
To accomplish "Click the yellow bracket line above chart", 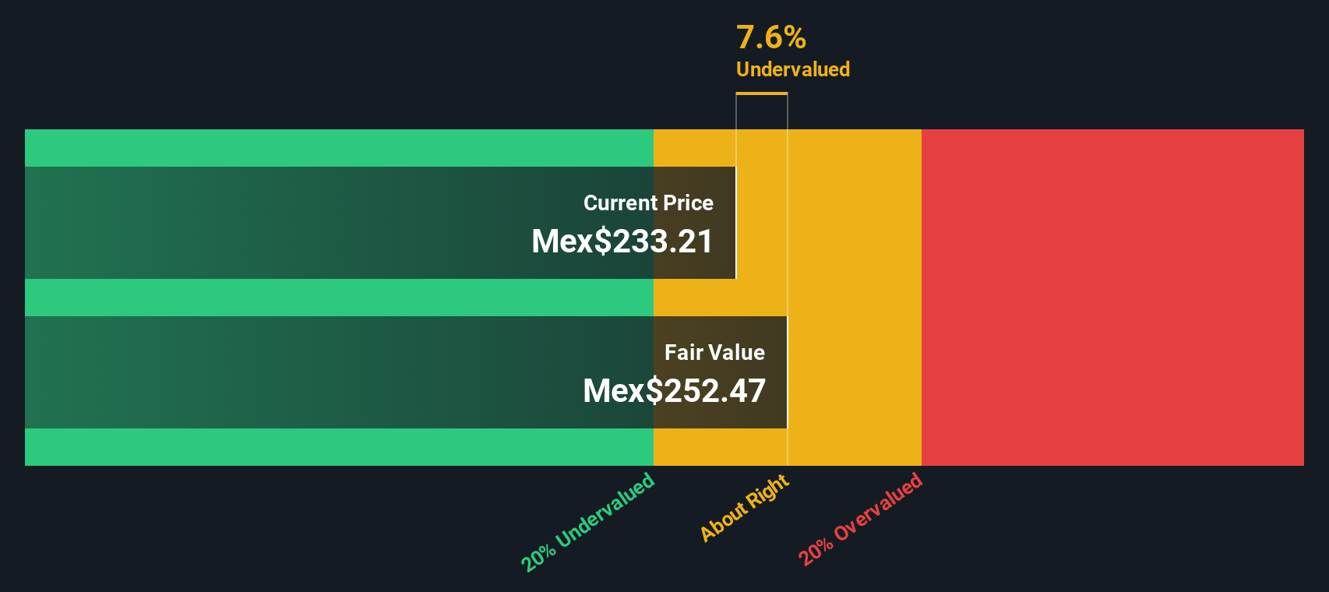I will [x=762, y=93].
